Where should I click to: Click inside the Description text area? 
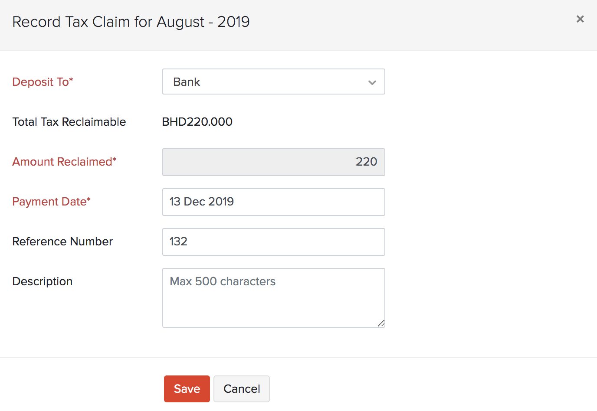point(273,297)
